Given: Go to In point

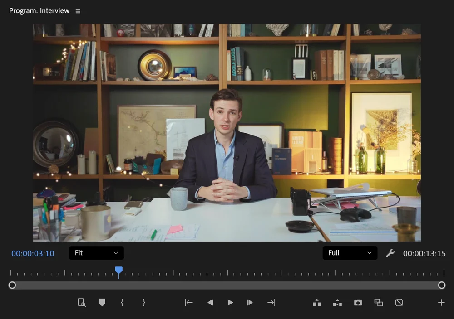Looking at the screenshot, I should [189, 303].
